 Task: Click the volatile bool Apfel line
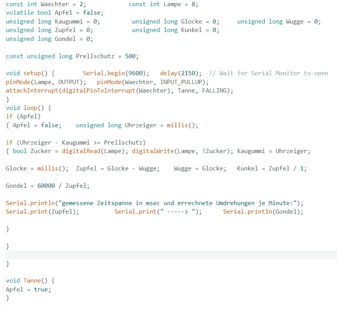(54, 13)
